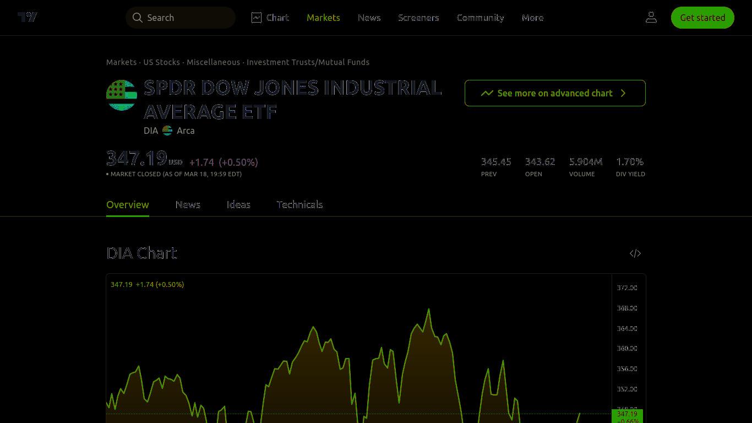The width and height of the screenshot is (752, 423).
Task: Click the chart legend 347.19 +1.74 text
Action: 147,284
